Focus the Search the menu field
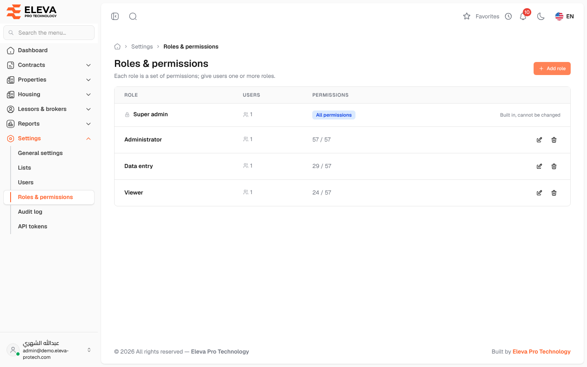Screen dimensions: 587x367 tap(49, 33)
